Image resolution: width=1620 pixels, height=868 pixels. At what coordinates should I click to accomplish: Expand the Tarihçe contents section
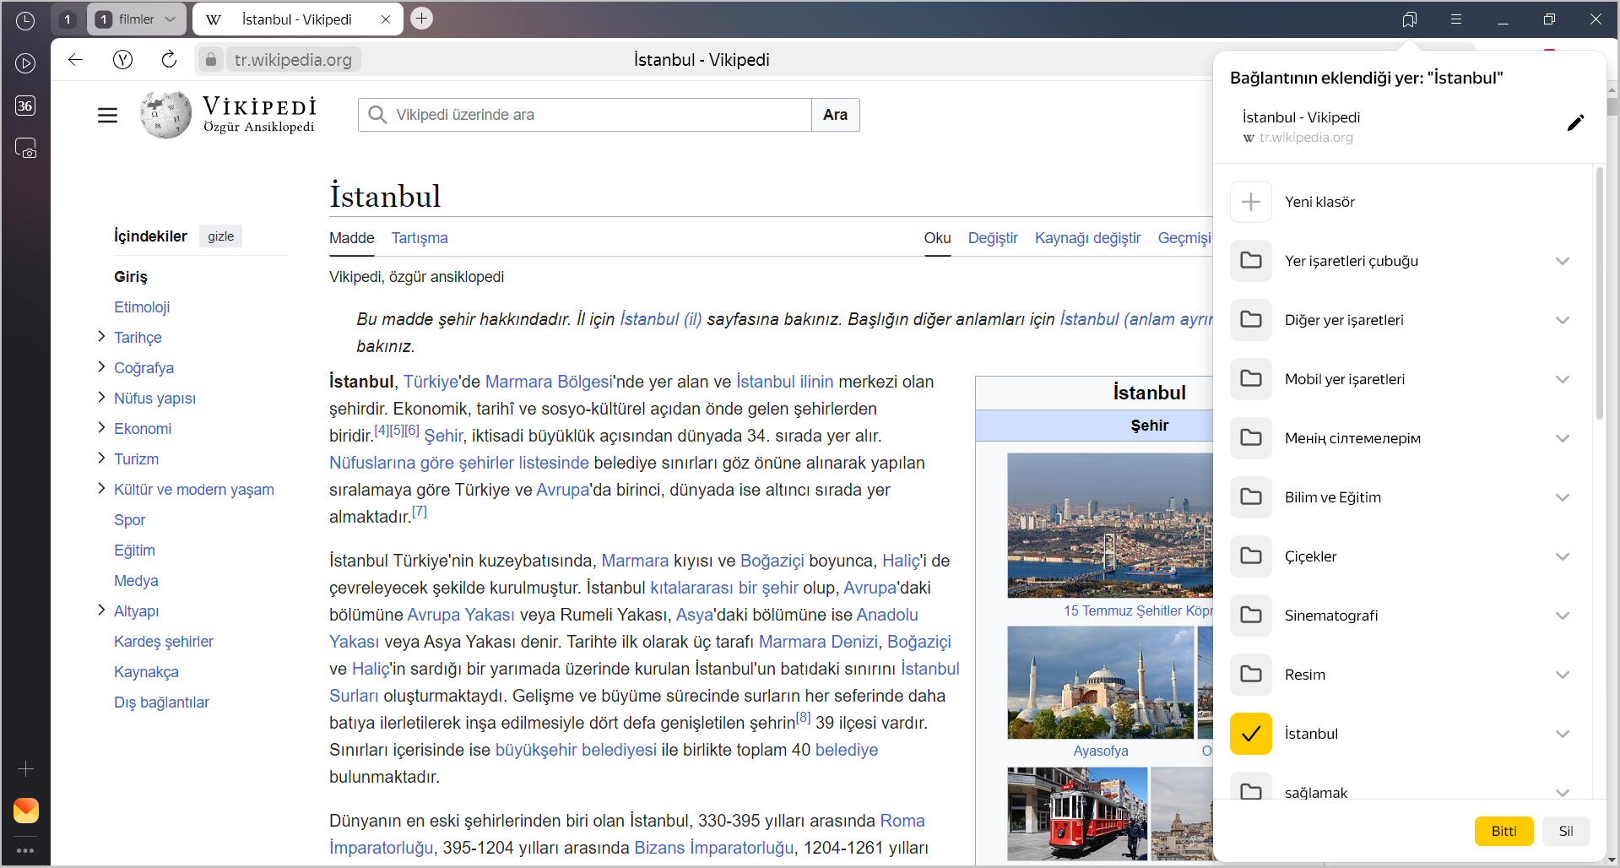click(x=101, y=337)
